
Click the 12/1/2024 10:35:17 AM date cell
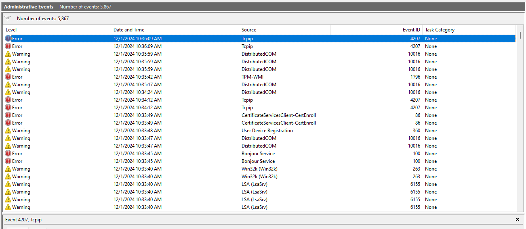coord(137,85)
